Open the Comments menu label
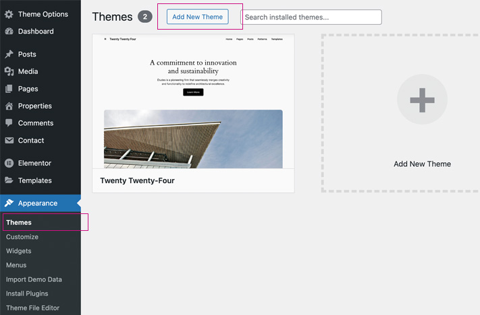 (36, 123)
